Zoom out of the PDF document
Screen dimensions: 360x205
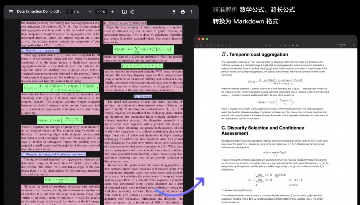point(90,12)
